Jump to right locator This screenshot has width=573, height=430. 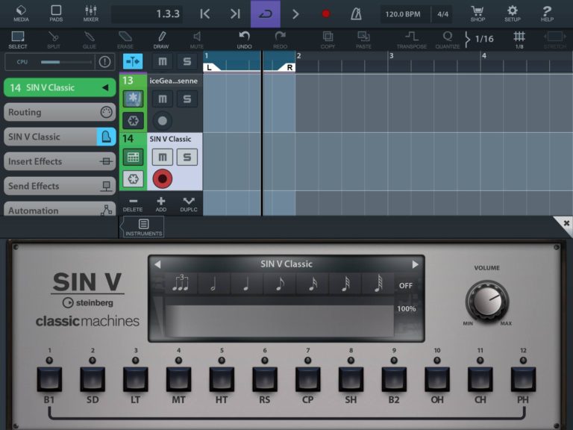pos(235,14)
